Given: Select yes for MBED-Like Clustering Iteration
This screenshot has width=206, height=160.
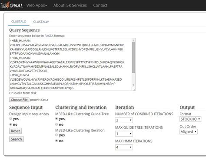Looking at the screenshot, I should coord(56,135).
